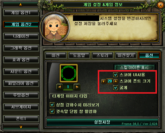Screen dimensions: 165x133
Task: Select the previous targeting image type arrow
Action: click(59, 87)
